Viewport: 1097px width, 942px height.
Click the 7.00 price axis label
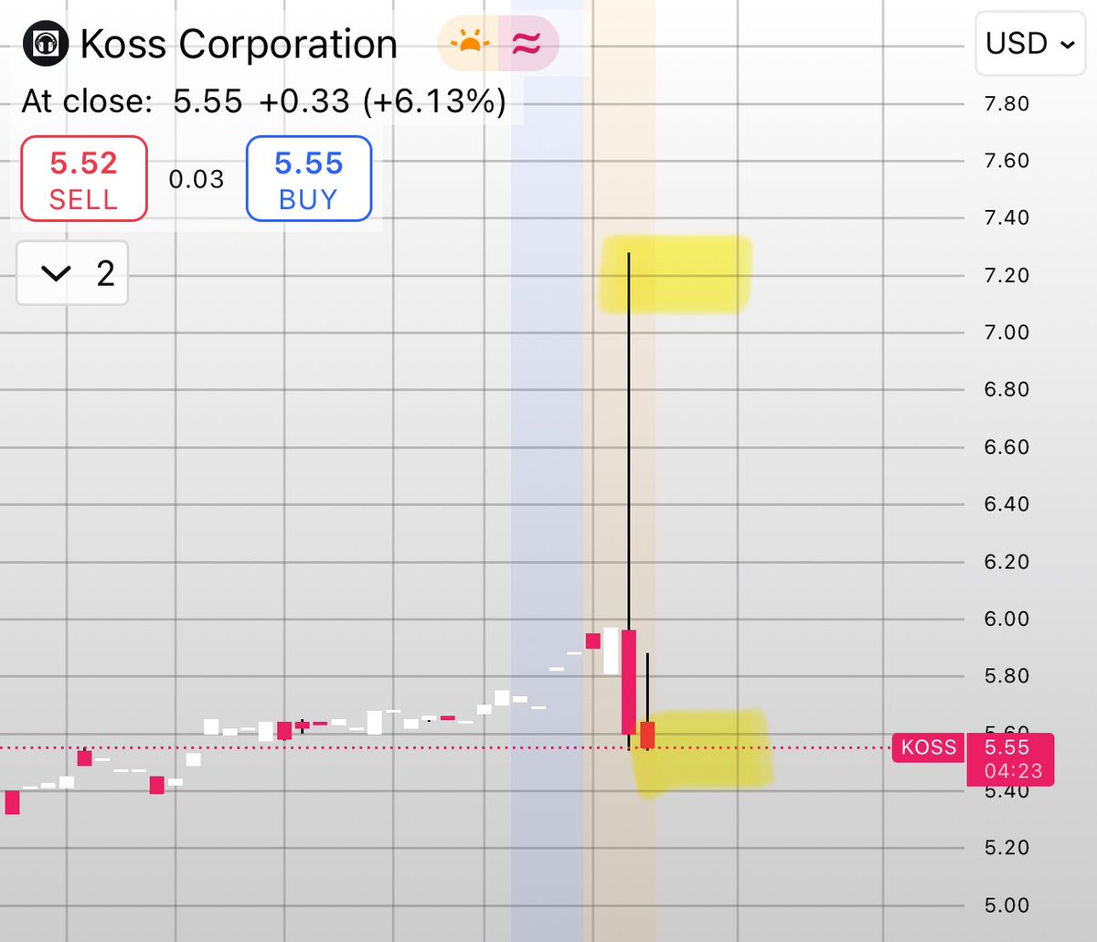(1006, 333)
